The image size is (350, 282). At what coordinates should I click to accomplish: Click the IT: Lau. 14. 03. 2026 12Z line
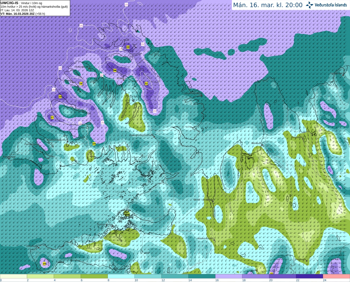[17, 10]
